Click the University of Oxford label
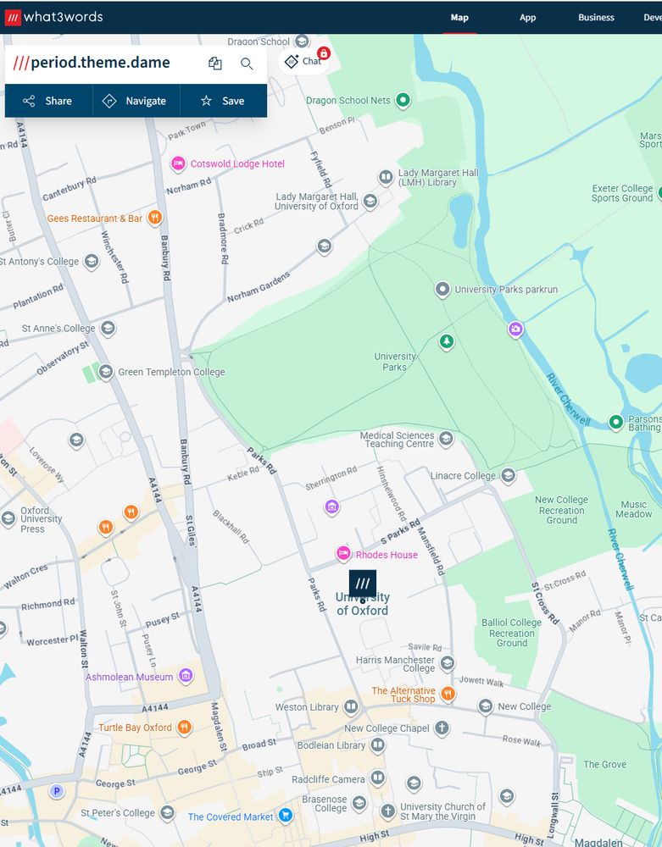Image resolution: width=662 pixels, height=847 pixels. pos(362,604)
